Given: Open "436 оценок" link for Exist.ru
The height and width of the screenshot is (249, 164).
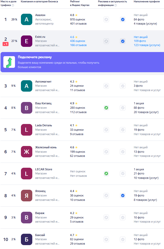Looking at the screenshot, I should tap(77, 41).
